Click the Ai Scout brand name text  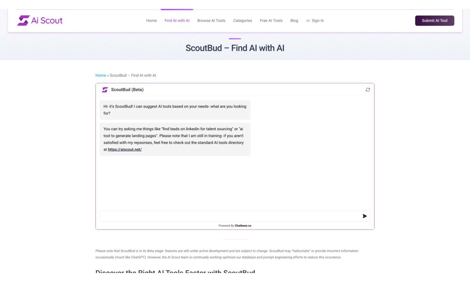tap(47, 20)
